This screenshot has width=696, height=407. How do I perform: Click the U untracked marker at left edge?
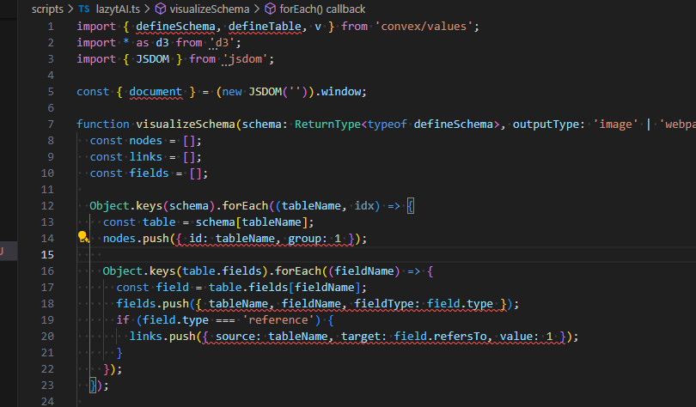coord(3,251)
